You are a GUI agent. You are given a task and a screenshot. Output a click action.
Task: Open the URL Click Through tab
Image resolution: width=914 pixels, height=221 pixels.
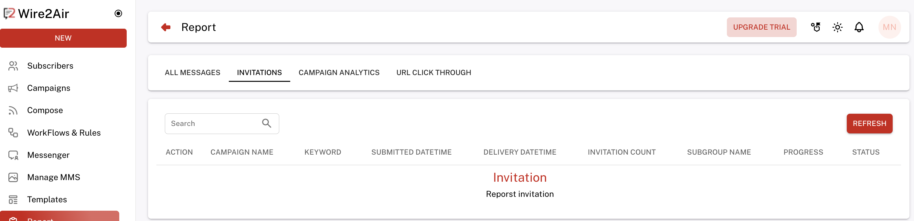coord(434,72)
